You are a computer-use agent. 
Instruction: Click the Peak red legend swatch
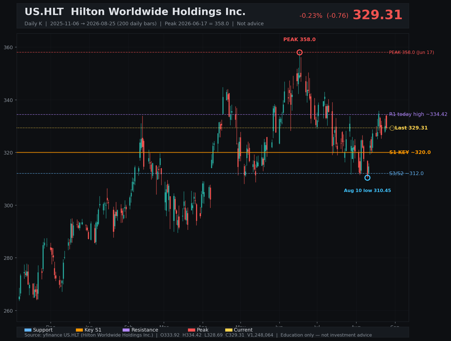[x=192, y=330]
